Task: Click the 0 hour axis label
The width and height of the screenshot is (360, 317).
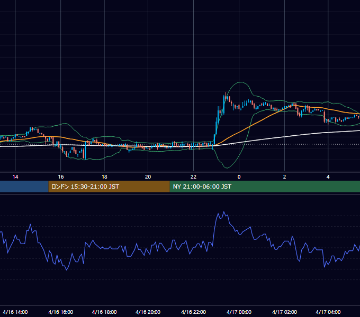Action: pos(239,177)
